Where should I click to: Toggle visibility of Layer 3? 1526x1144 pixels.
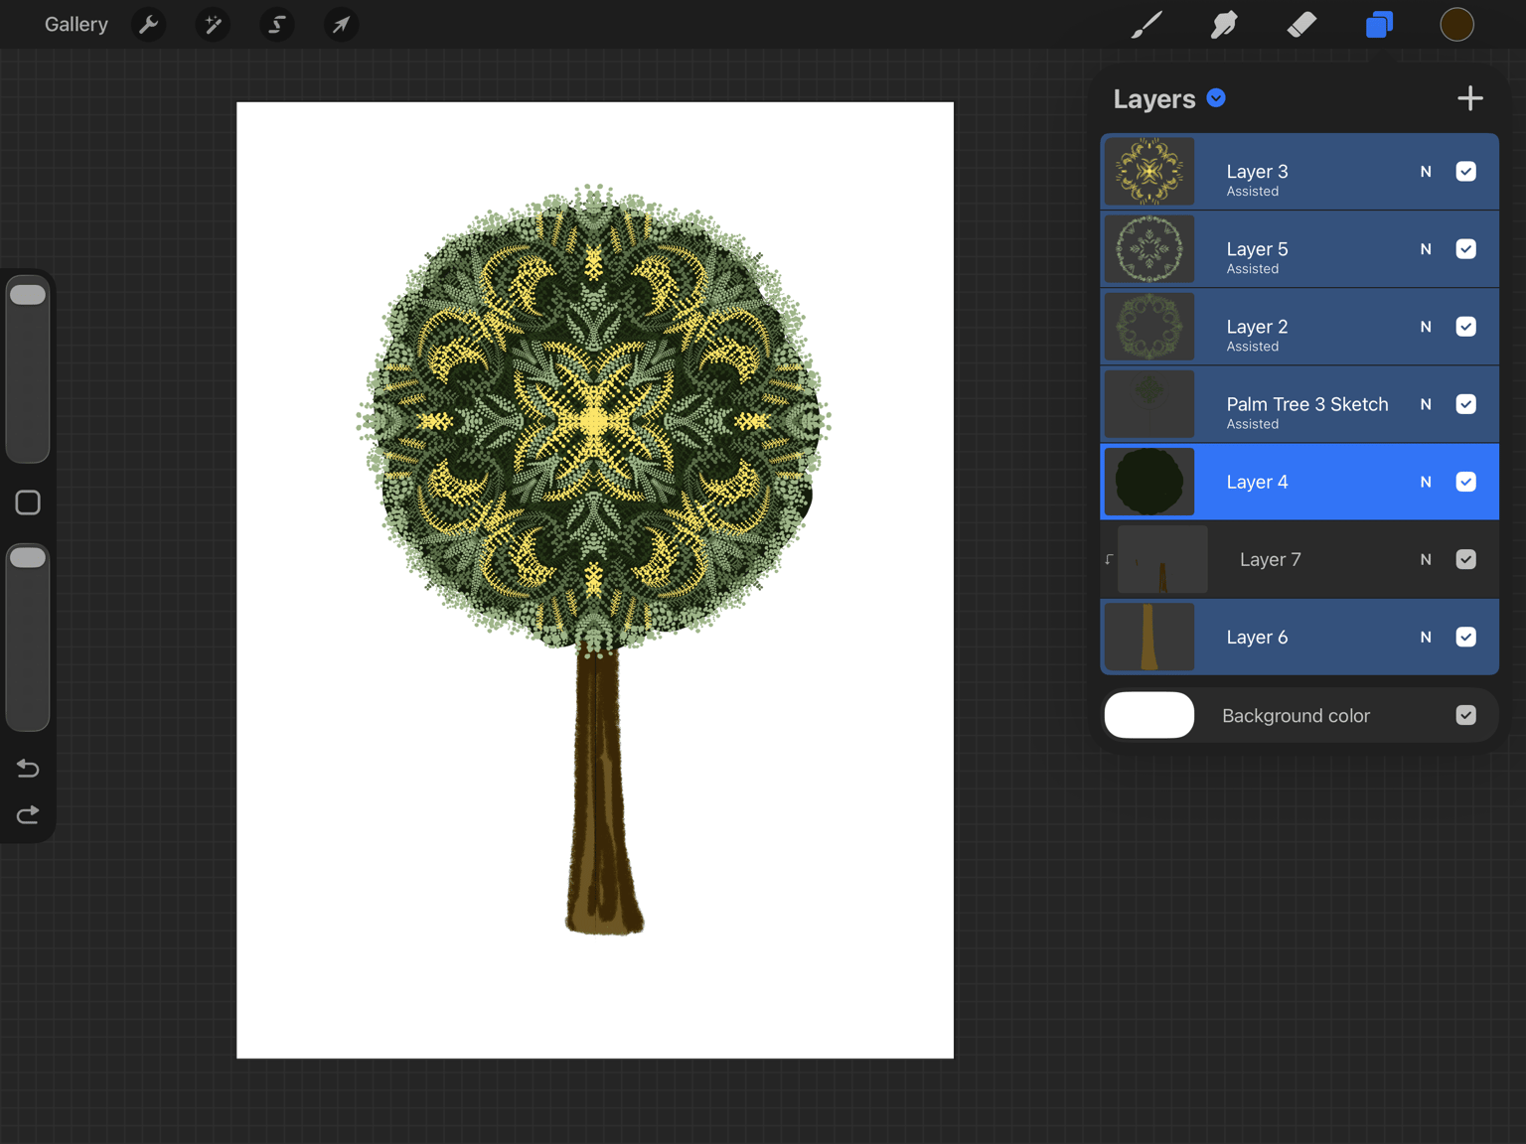click(x=1465, y=172)
